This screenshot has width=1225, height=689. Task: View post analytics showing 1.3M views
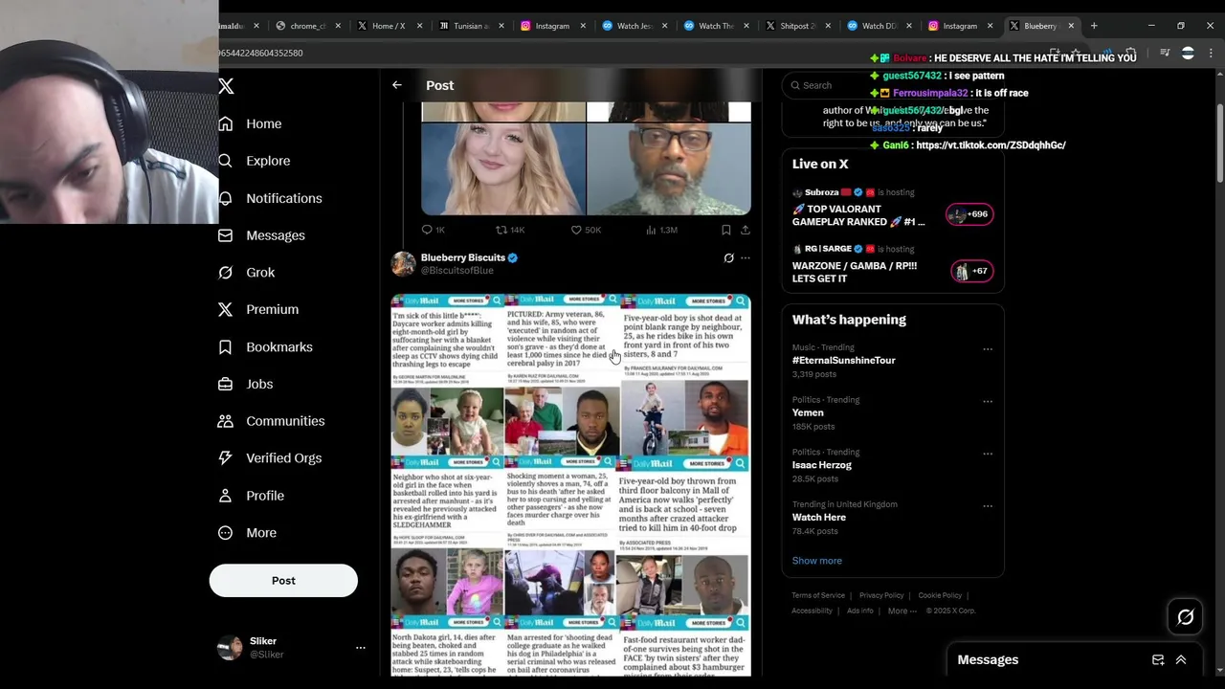(x=662, y=230)
